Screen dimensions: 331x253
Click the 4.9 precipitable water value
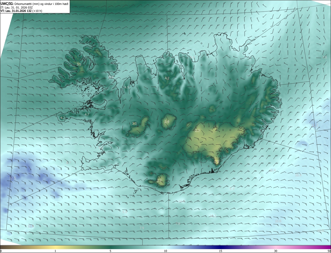point(127,87)
